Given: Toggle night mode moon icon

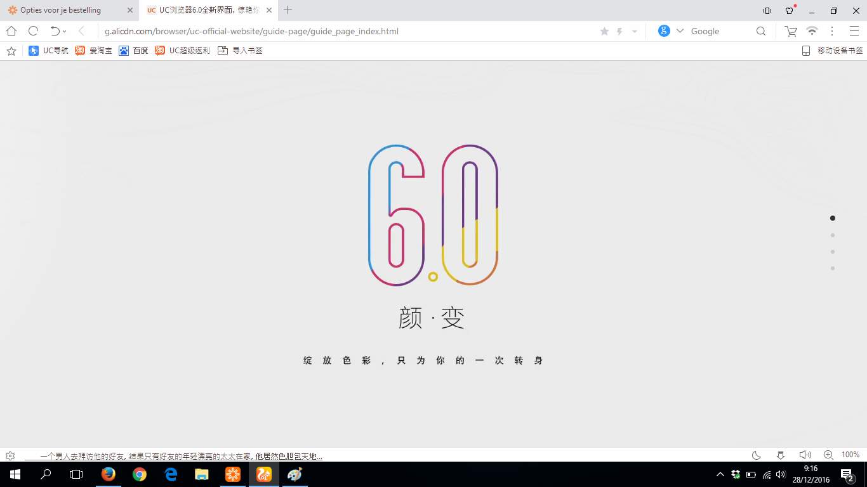Looking at the screenshot, I should point(756,455).
